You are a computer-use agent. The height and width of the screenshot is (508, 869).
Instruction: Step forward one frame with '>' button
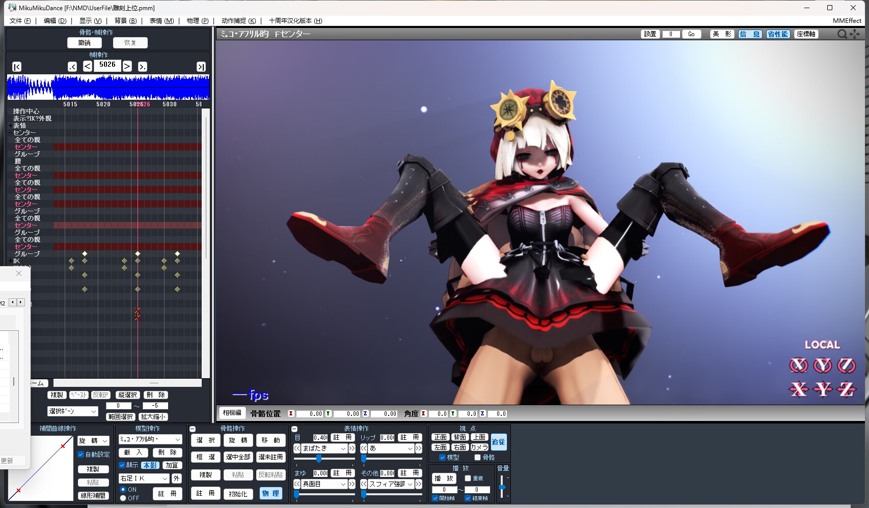click(127, 66)
